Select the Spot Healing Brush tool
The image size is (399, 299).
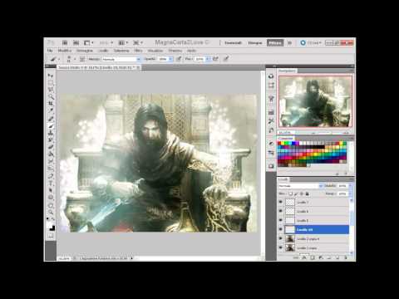pyautogui.click(x=51, y=119)
